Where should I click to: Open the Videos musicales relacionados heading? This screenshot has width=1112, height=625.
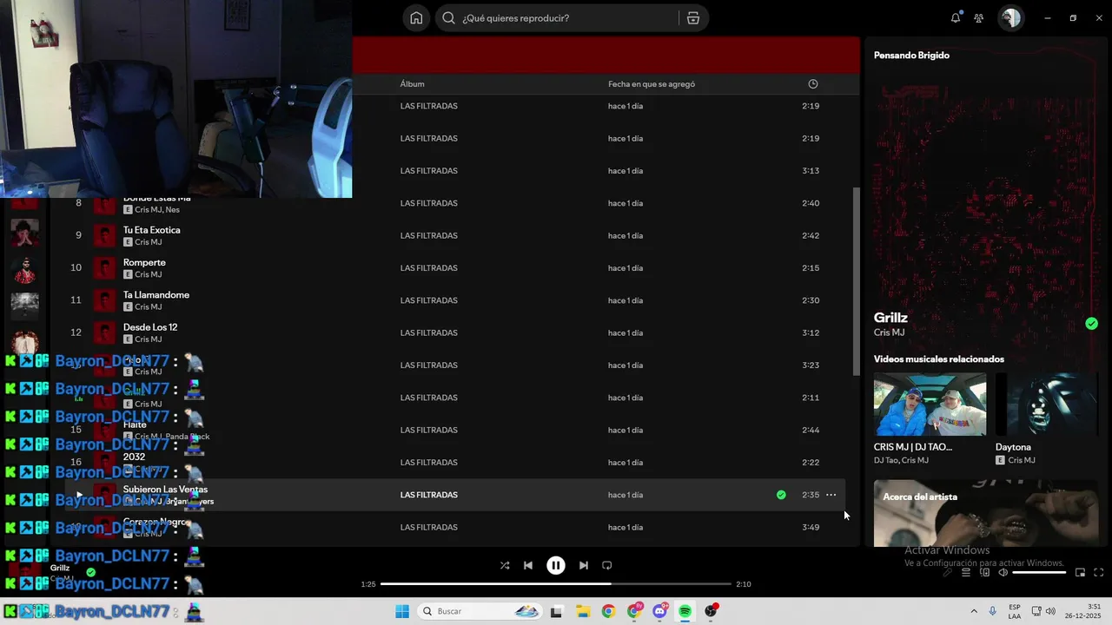coord(939,359)
